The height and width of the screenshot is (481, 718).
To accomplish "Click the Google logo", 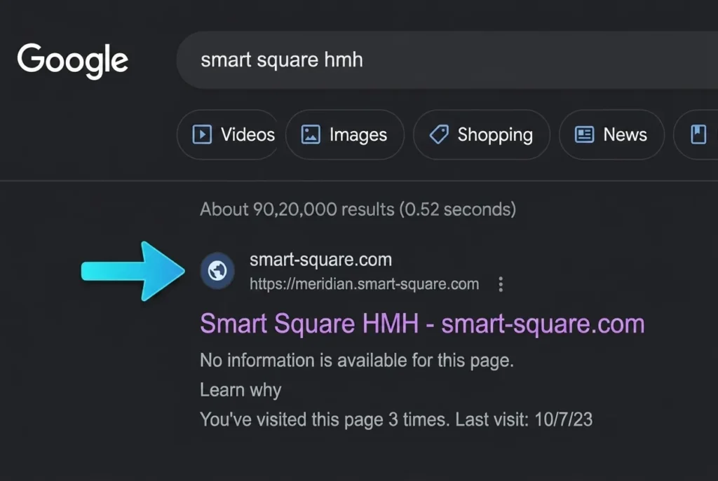I will (x=72, y=60).
